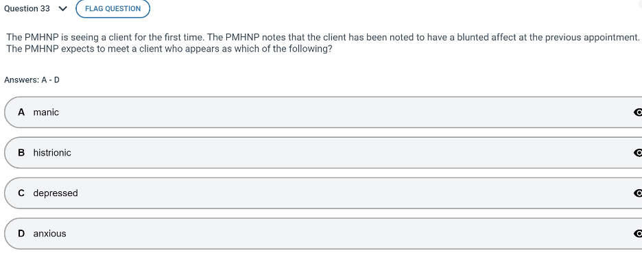Click empty middle area of anxious answer bar
642x255 pixels.
(328, 233)
